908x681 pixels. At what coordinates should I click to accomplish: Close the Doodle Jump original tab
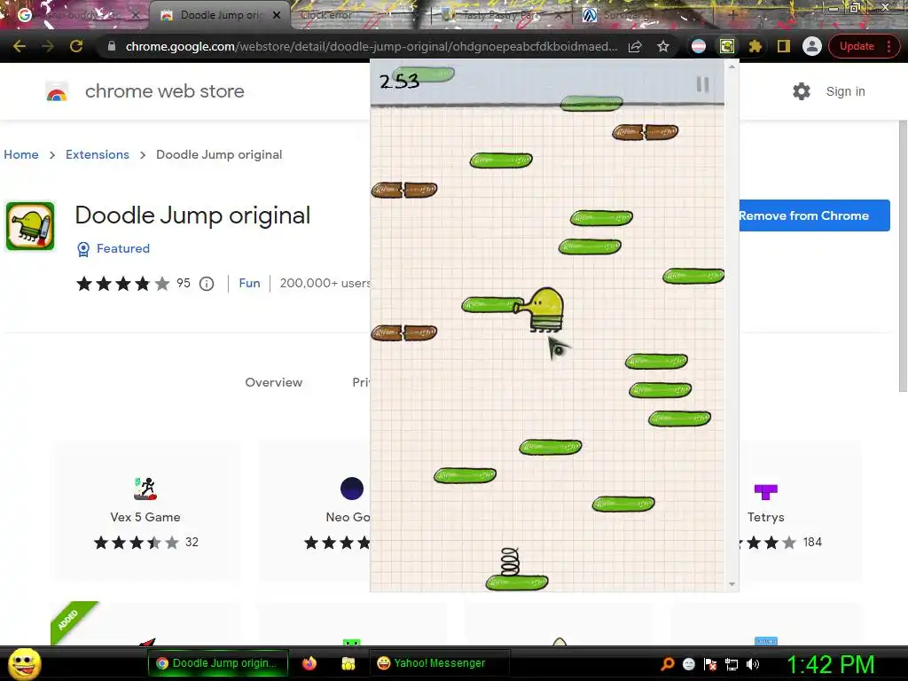277,15
